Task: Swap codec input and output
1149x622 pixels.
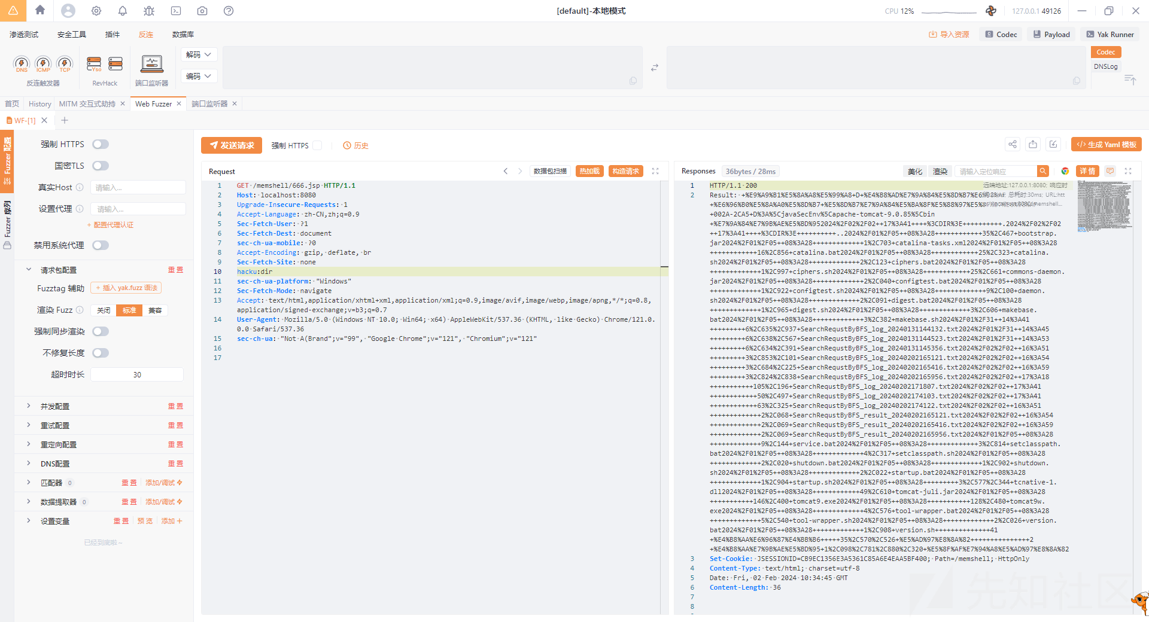Action: [x=655, y=68]
